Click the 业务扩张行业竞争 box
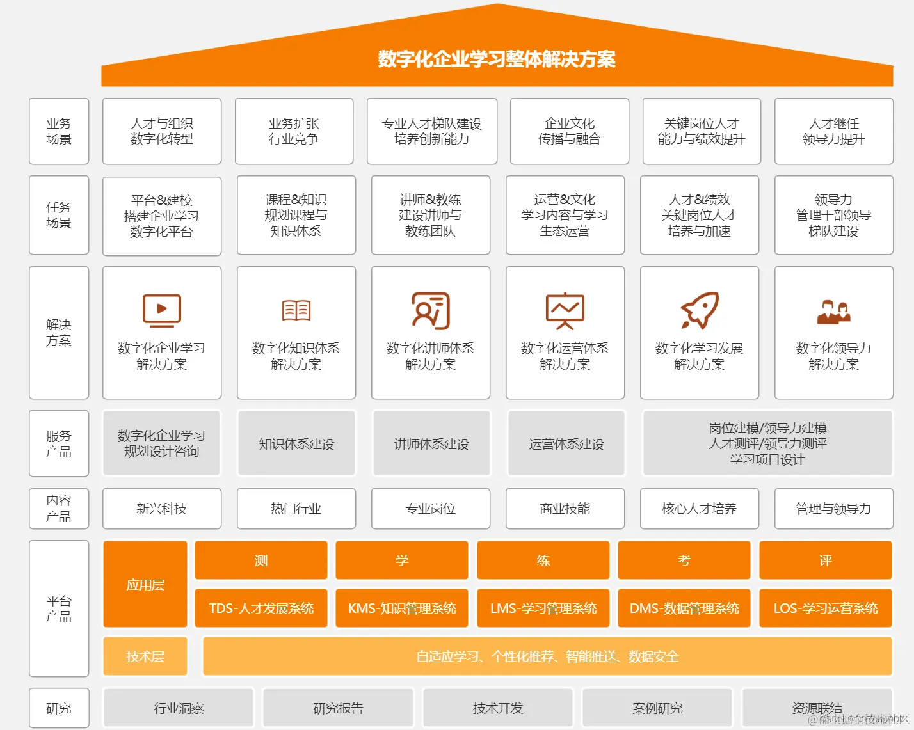 [x=294, y=131]
